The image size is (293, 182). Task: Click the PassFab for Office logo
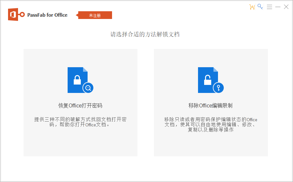16,14
